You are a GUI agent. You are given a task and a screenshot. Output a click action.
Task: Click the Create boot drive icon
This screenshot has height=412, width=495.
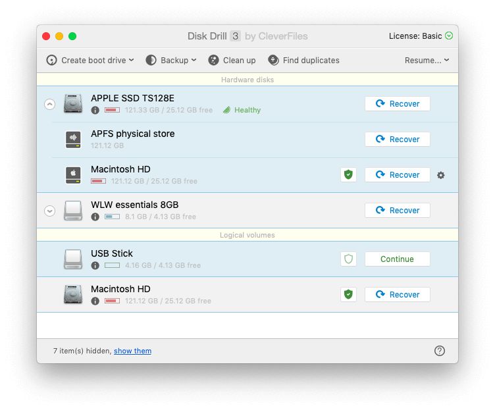[x=51, y=60]
